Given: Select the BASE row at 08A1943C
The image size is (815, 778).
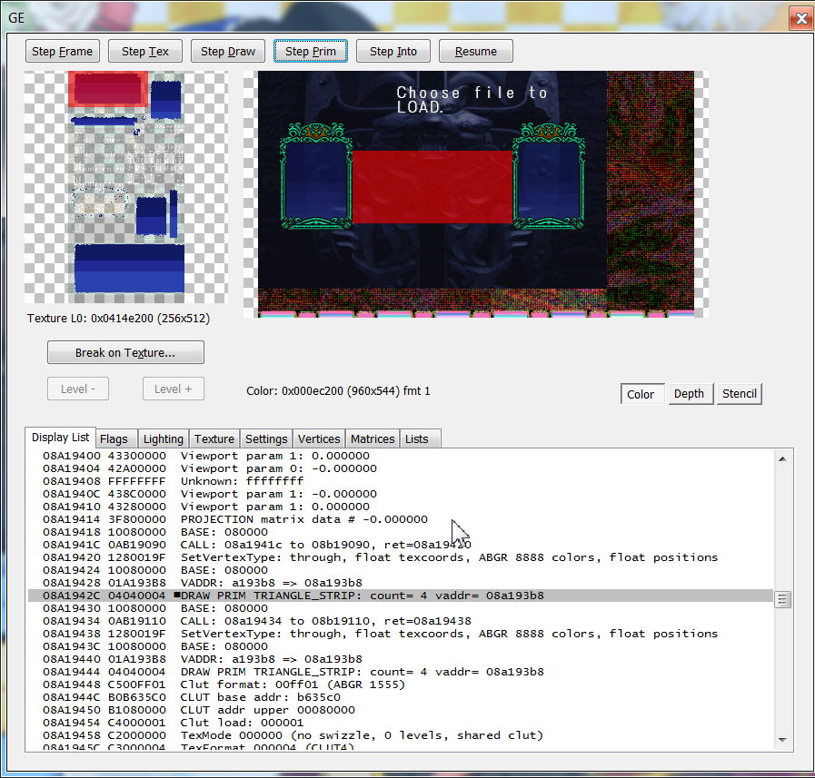Looking at the screenshot, I should coord(400,646).
